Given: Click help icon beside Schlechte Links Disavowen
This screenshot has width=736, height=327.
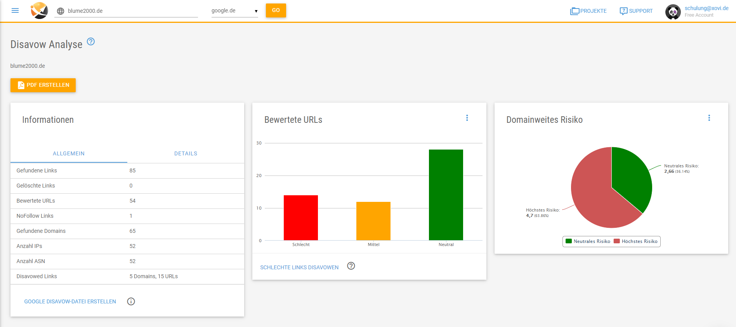Looking at the screenshot, I should (x=351, y=266).
